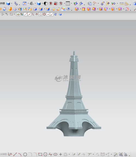Toggle the End Point snap option
Image resolution: width=136 pixels, height=157 pixels.
[26, 14]
